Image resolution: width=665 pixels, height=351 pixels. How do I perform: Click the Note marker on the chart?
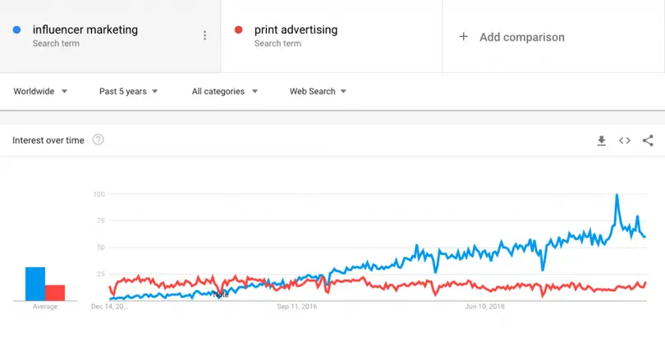(220, 294)
